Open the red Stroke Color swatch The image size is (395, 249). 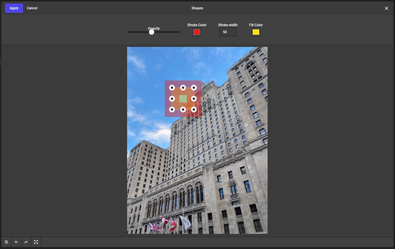coord(197,32)
